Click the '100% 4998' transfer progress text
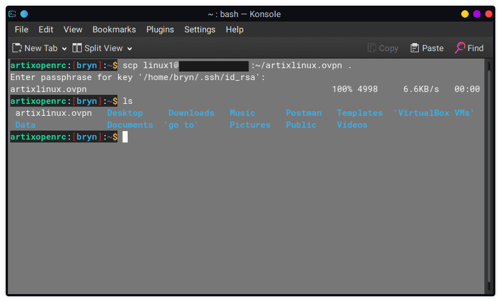This screenshot has width=501, height=302. pyautogui.click(x=355, y=89)
